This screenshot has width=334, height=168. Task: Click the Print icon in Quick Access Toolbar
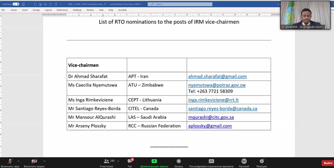[40, 4]
